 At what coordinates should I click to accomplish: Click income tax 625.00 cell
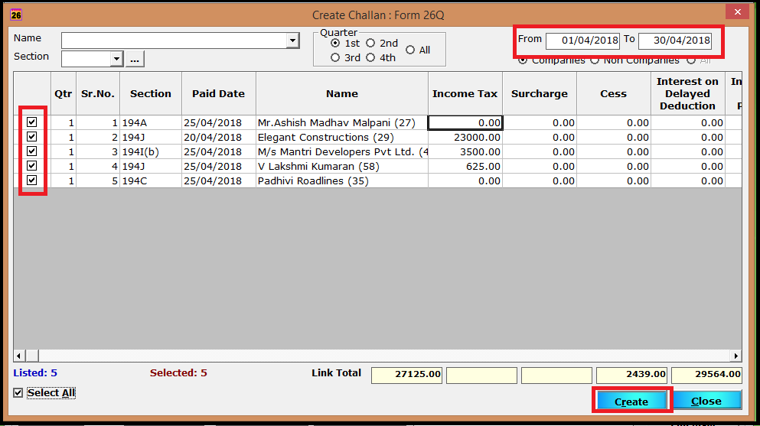(465, 166)
